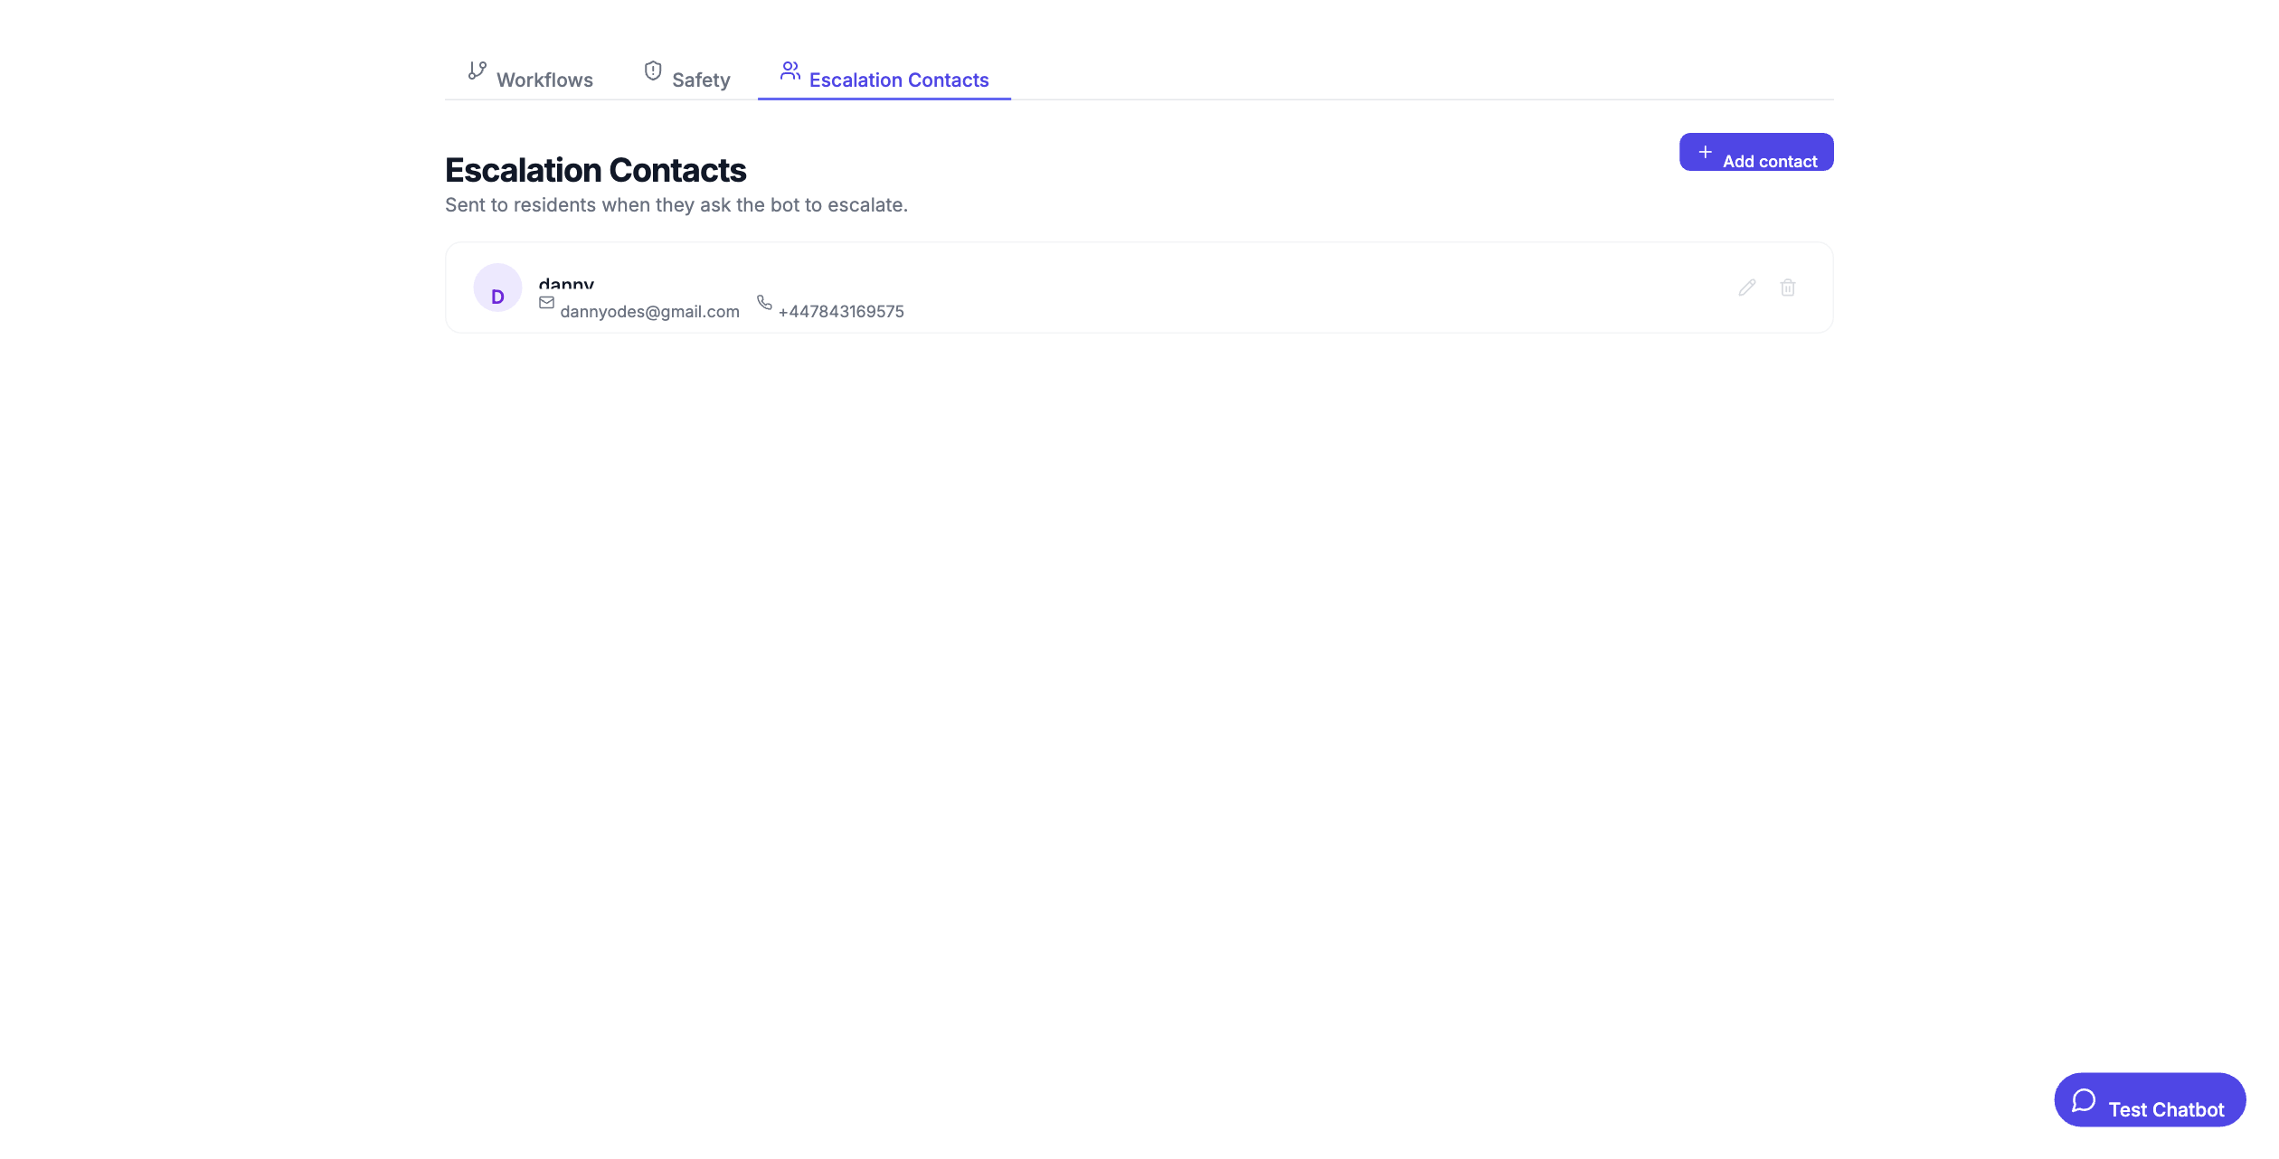This screenshot has height=1159, width=2279.
Task: Click the dannyodes@gmail.com email address
Action: point(649,312)
